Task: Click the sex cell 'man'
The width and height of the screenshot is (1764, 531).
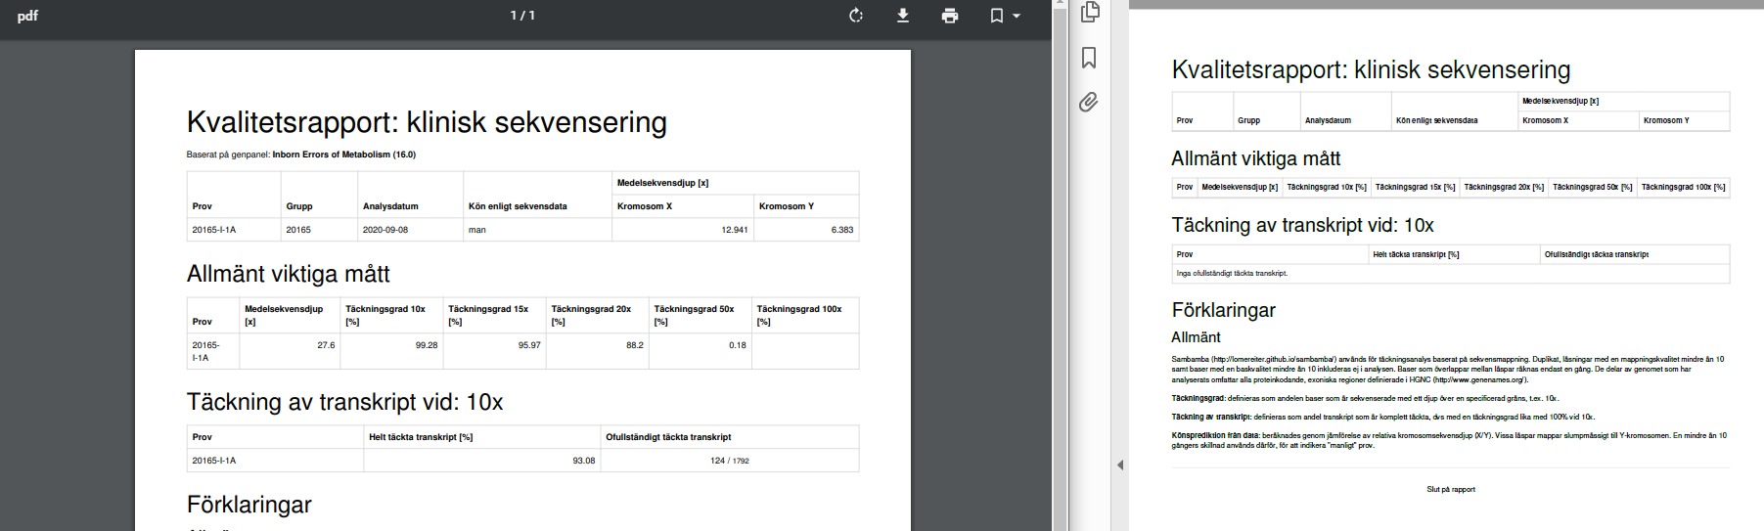Action: [x=477, y=230]
